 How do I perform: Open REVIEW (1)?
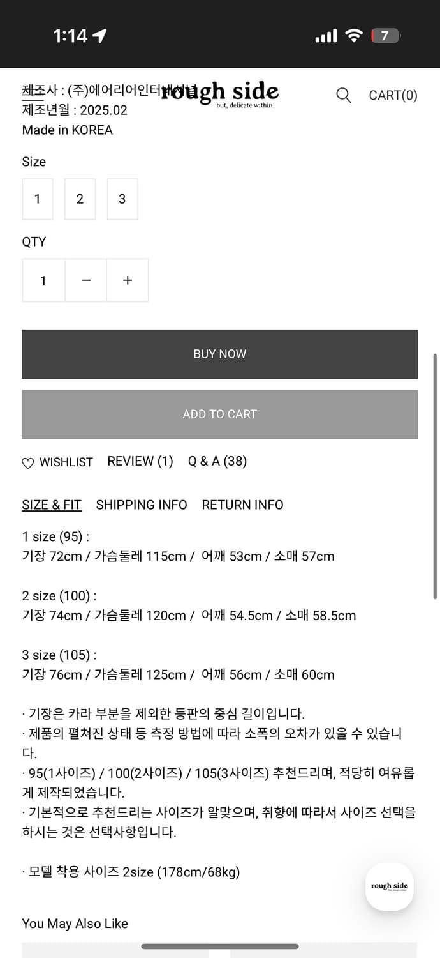coord(140,461)
